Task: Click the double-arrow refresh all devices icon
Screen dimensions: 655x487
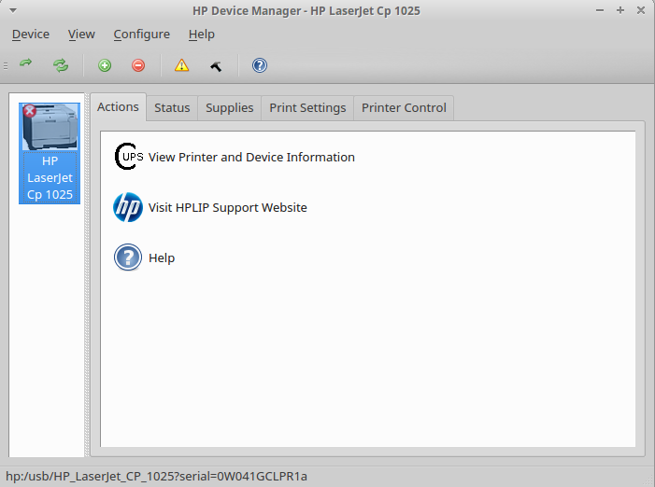Action: point(61,65)
